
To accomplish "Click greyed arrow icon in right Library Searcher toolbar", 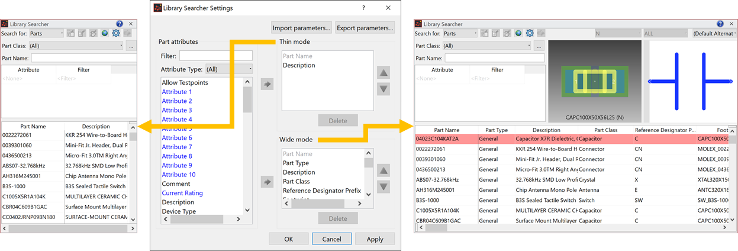I will pyautogui.click(x=541, y=33).
